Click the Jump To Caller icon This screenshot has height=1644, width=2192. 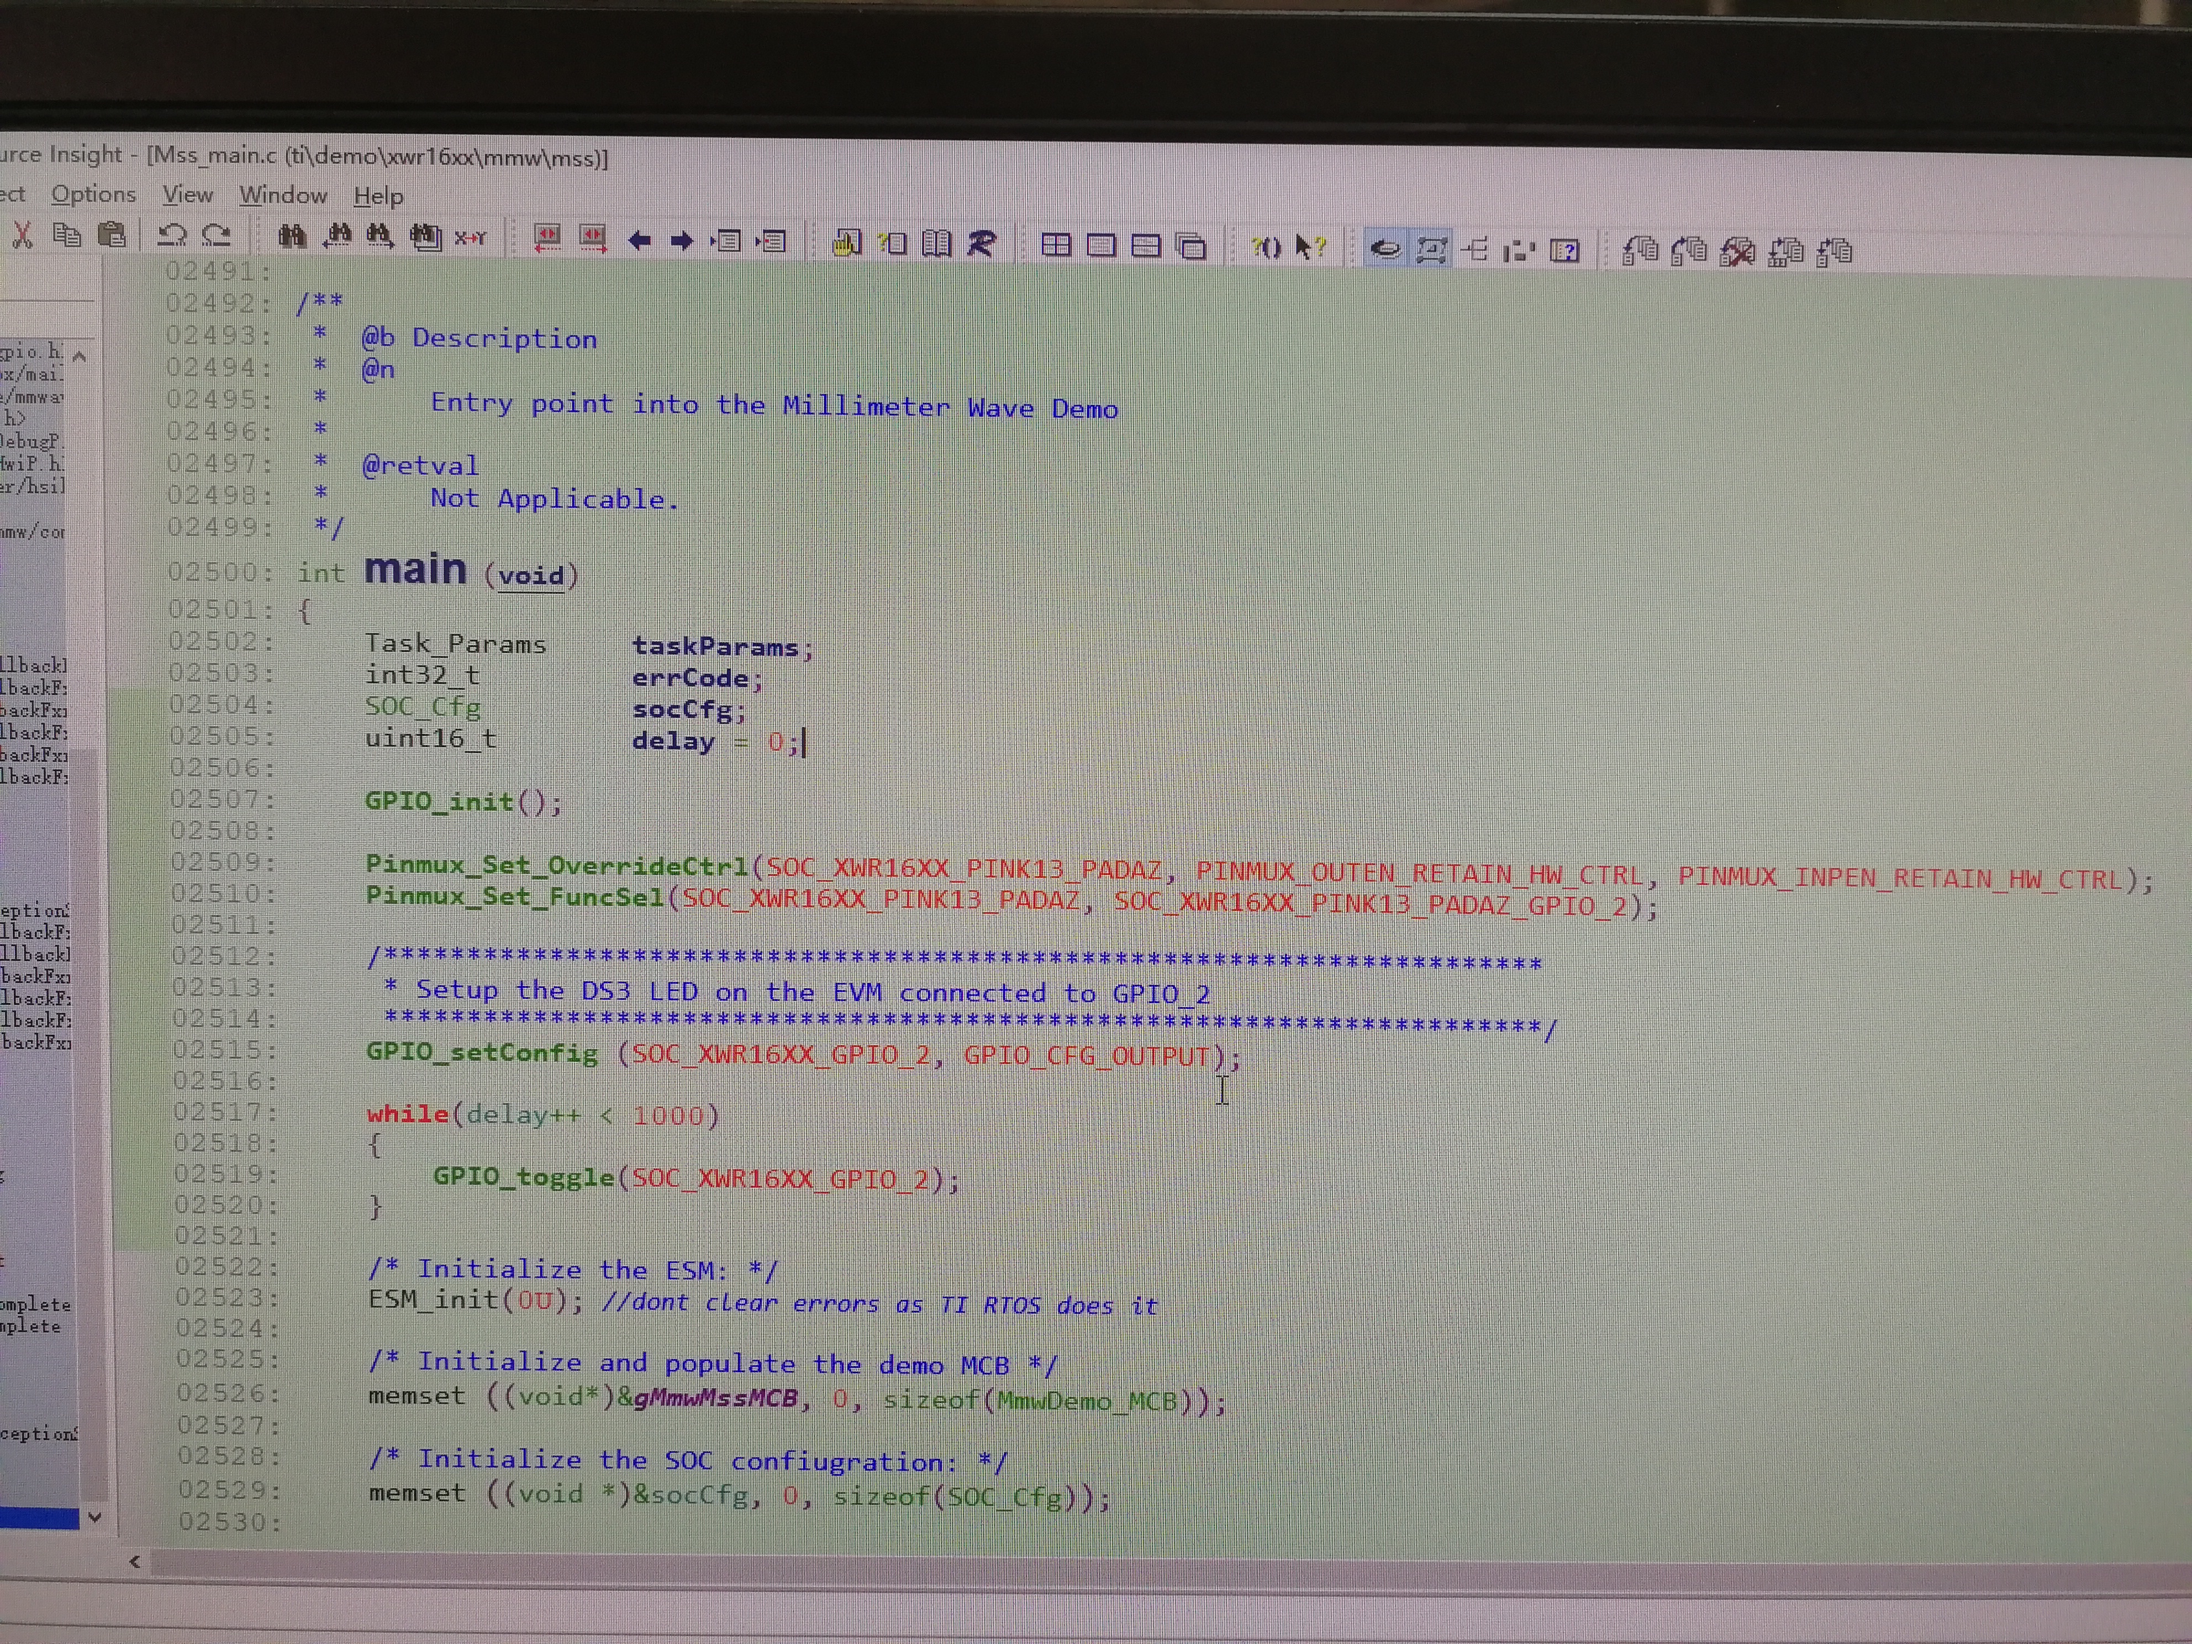click(771, 242)
